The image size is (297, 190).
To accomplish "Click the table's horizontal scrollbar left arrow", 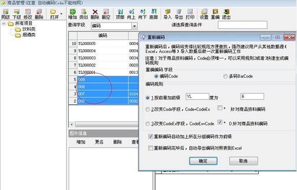I will [x=72, y=124].
